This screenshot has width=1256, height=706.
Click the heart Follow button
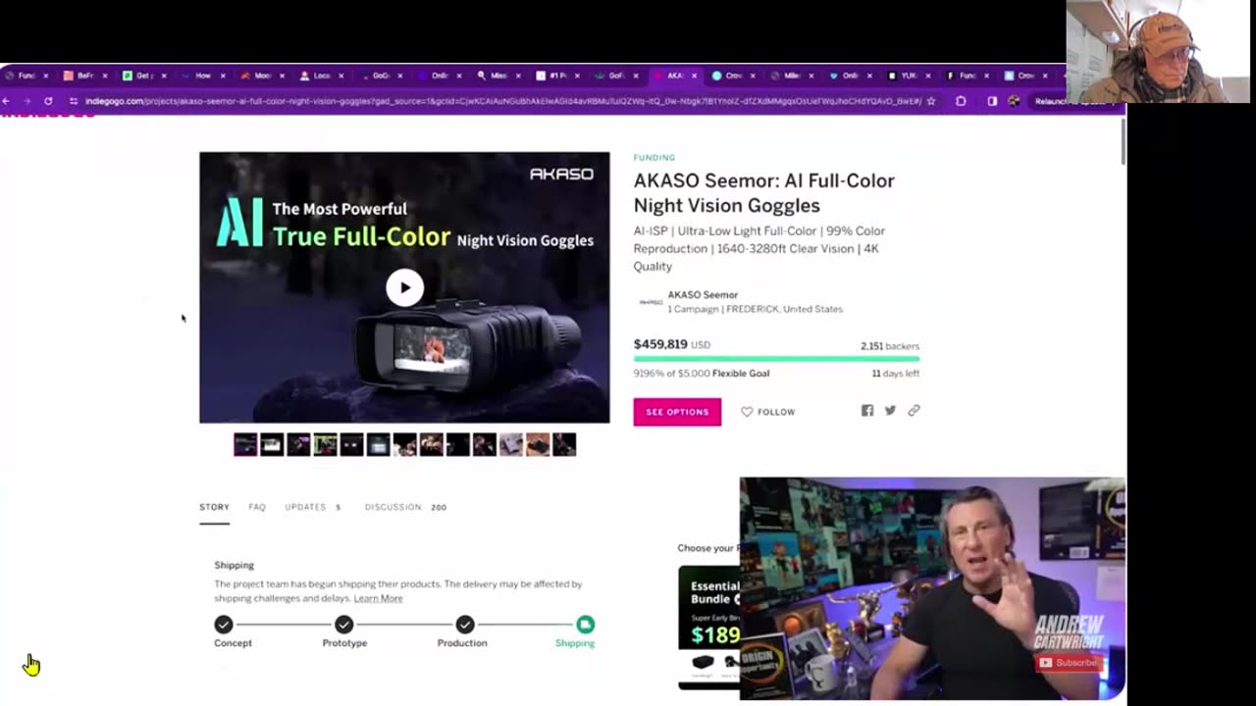point(768,412)
